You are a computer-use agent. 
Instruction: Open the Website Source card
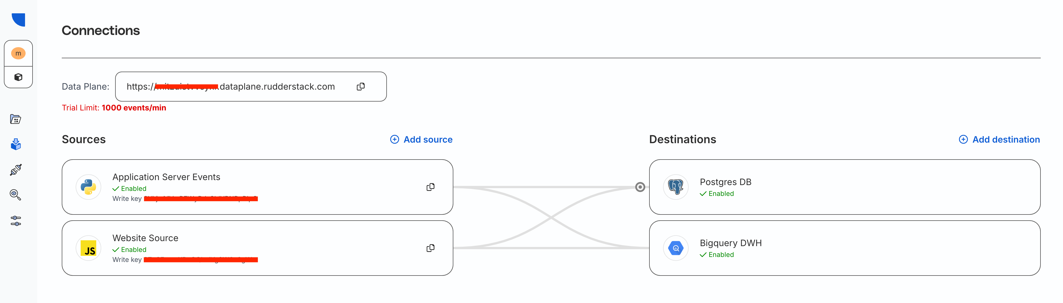145,238
